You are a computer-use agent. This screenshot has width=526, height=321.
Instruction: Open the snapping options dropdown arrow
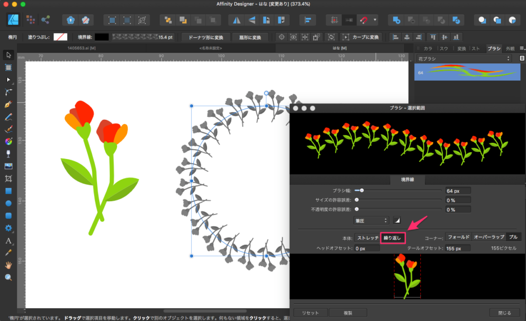(x=375, y=20)
